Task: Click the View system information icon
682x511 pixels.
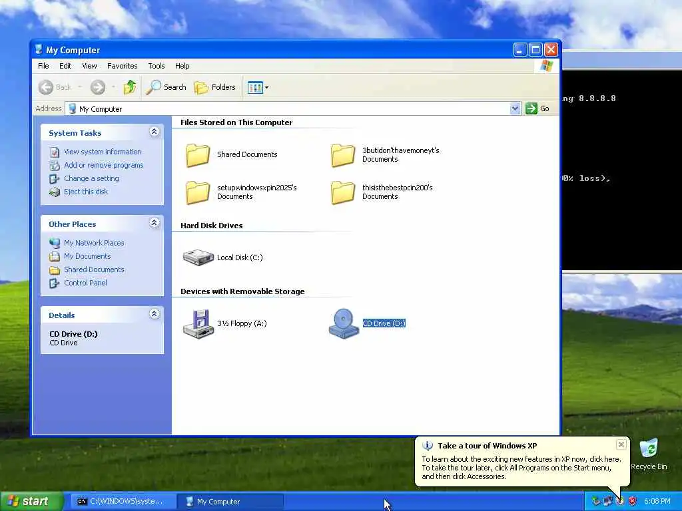Action: point(55,152)
